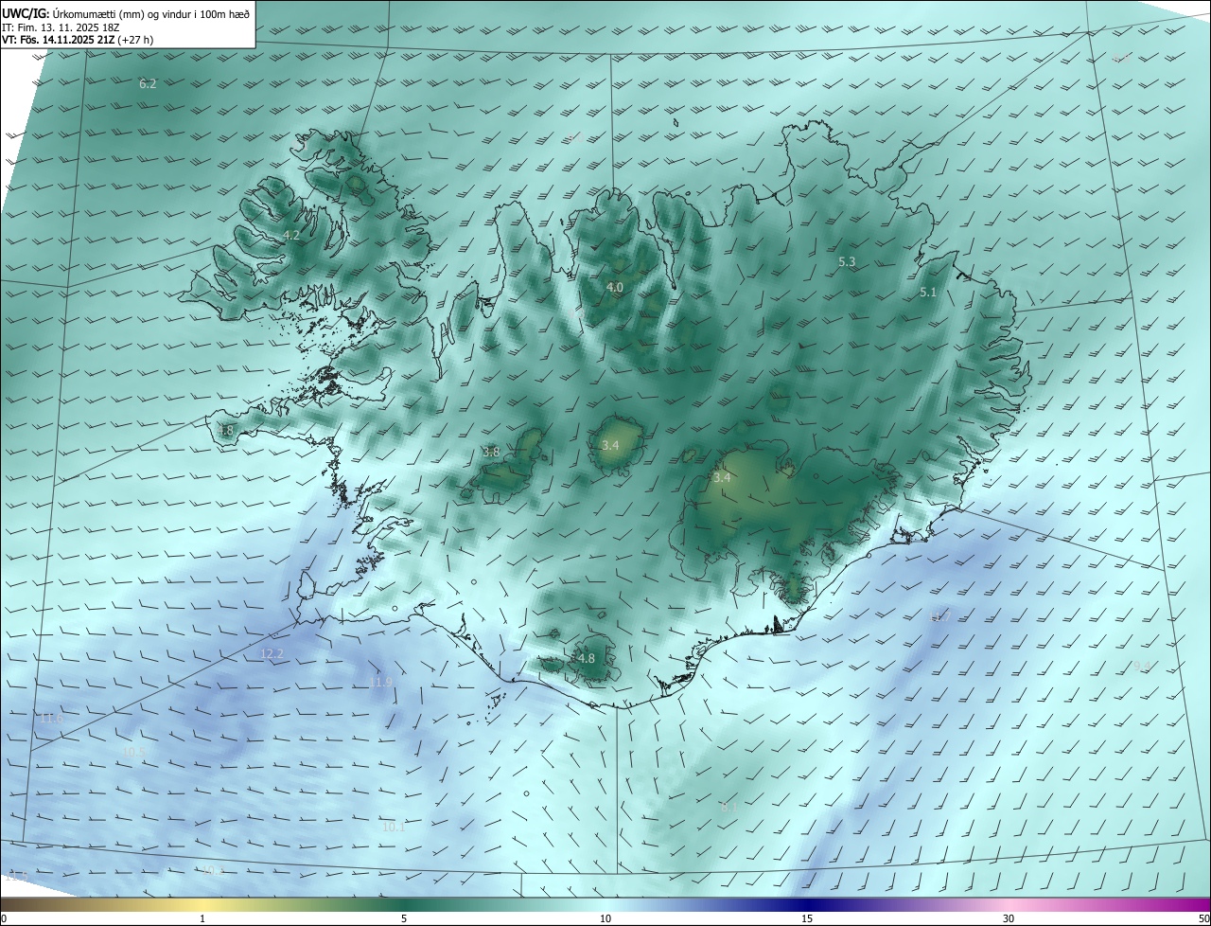The width and height of the screenshot is (1211, 926).
Task: Click the 0 tick on the color scale
Action: click(x=4, y=918)
